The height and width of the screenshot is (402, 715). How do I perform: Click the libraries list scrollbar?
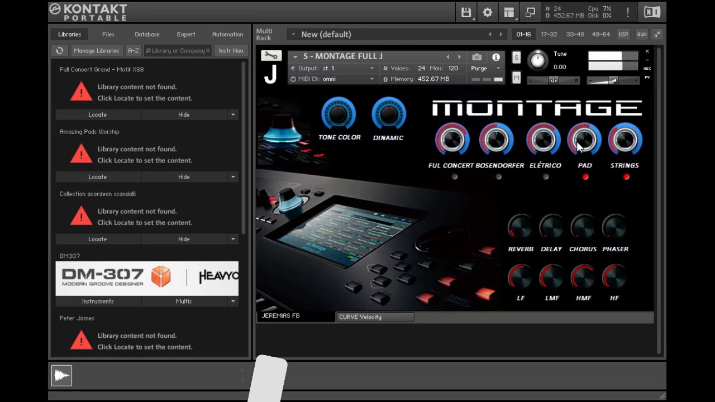pyautogui.click(x=244, y=148)
